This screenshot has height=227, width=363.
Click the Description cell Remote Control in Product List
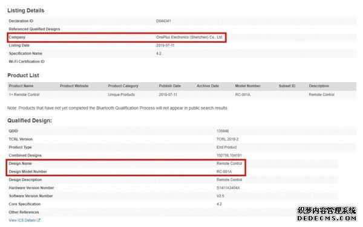click(x=322, y=95)
